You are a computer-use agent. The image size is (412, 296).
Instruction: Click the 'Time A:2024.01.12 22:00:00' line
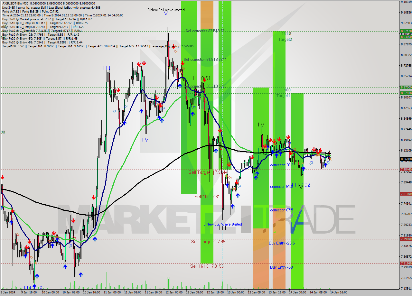coord(63,15)
